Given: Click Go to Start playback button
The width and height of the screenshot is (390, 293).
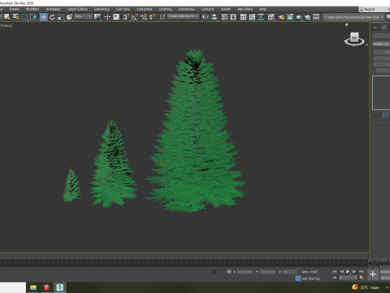Looking at the screenshot, I should coord(335,272).
